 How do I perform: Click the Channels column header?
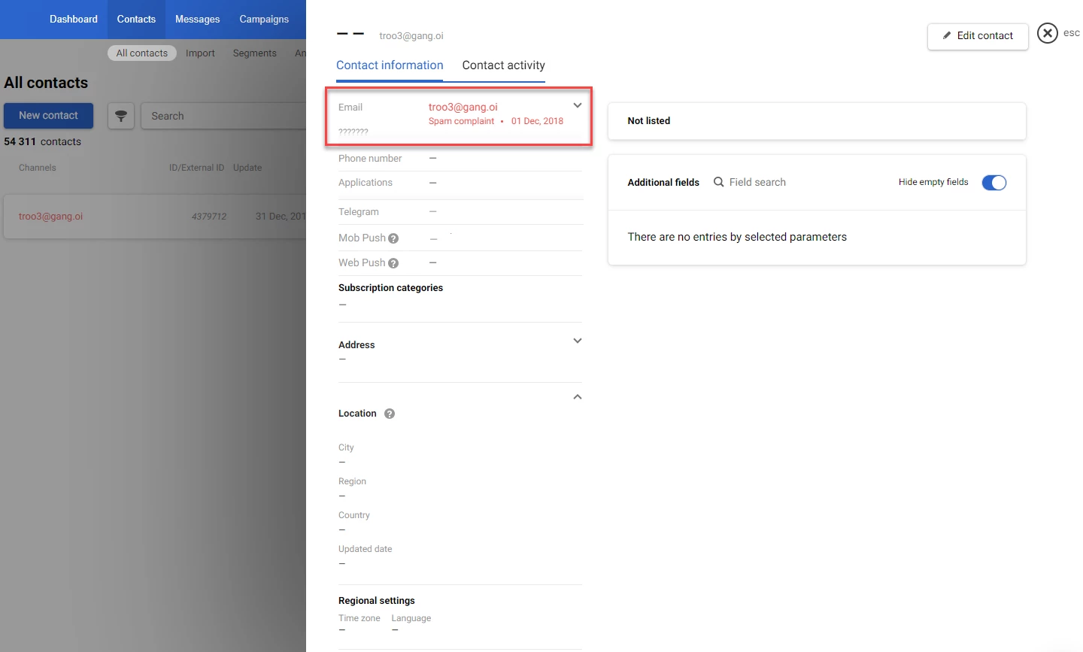[x=38, y=168]
